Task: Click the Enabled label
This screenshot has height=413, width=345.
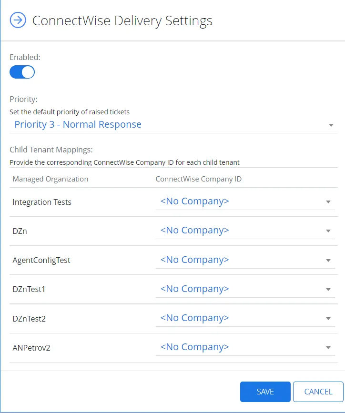Action: [x=25, y=57]
